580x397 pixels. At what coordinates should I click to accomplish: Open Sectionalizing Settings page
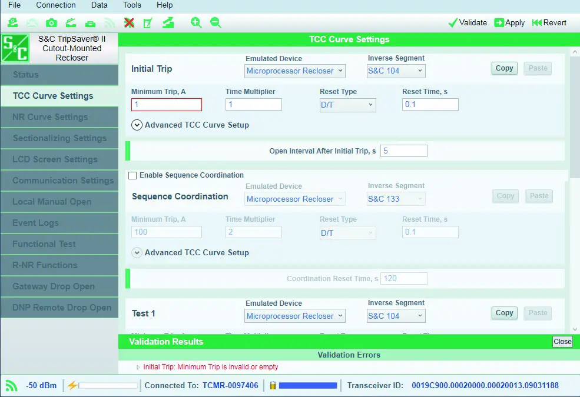(59, 138)
